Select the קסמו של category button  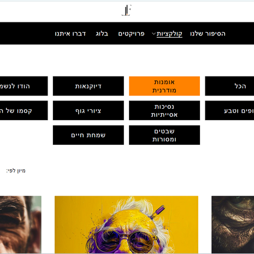(x=24, y=110)
